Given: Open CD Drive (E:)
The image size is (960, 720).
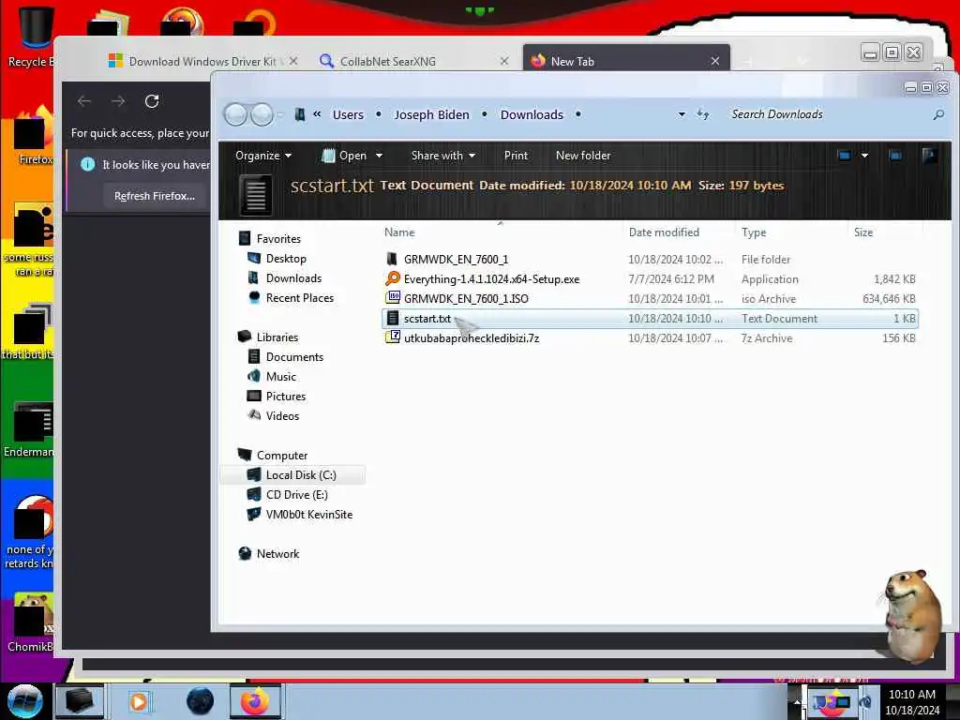Looking at the screenshot, I should click(296, 495).
